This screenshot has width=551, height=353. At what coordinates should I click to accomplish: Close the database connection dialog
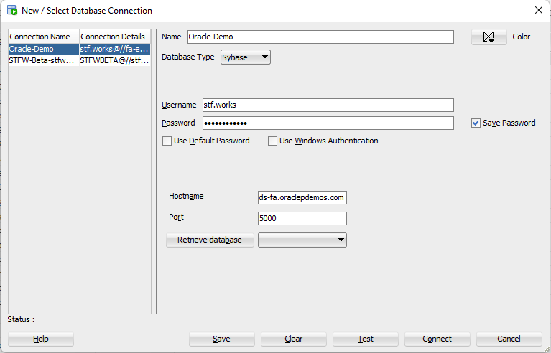point(538,10)
